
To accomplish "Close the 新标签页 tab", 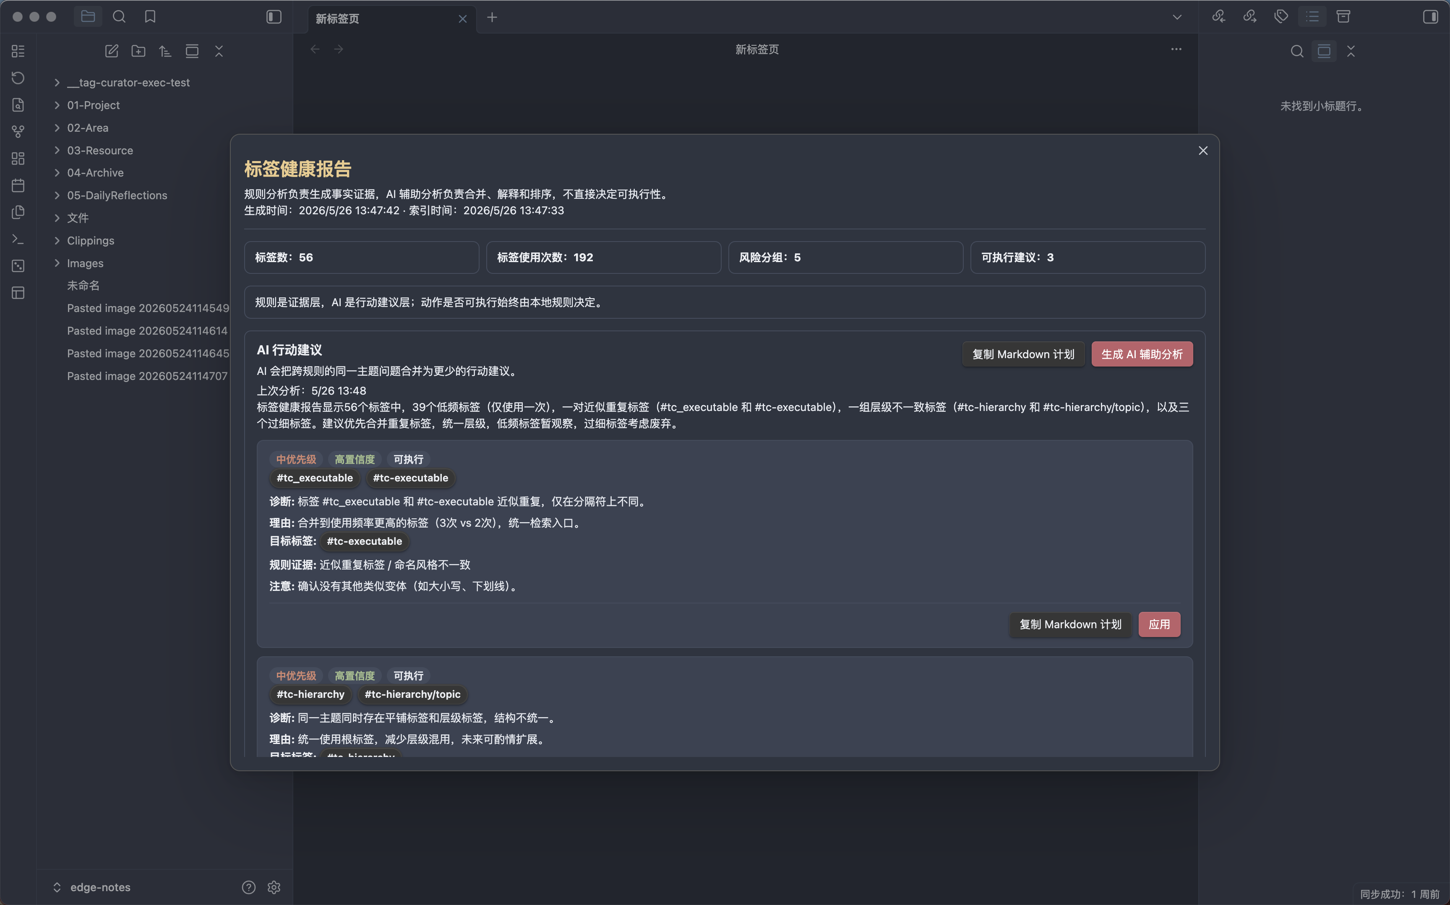I will point(462,18).
